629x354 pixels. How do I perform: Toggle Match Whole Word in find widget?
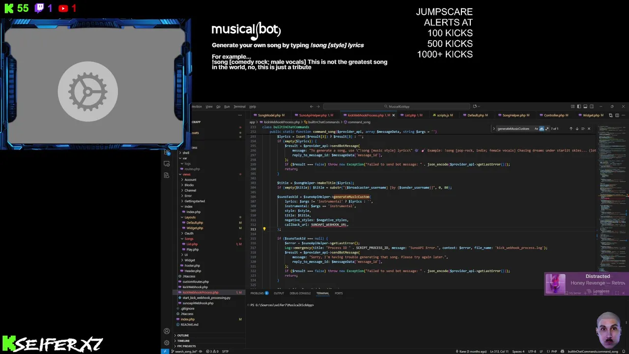(x=542, y=129)
